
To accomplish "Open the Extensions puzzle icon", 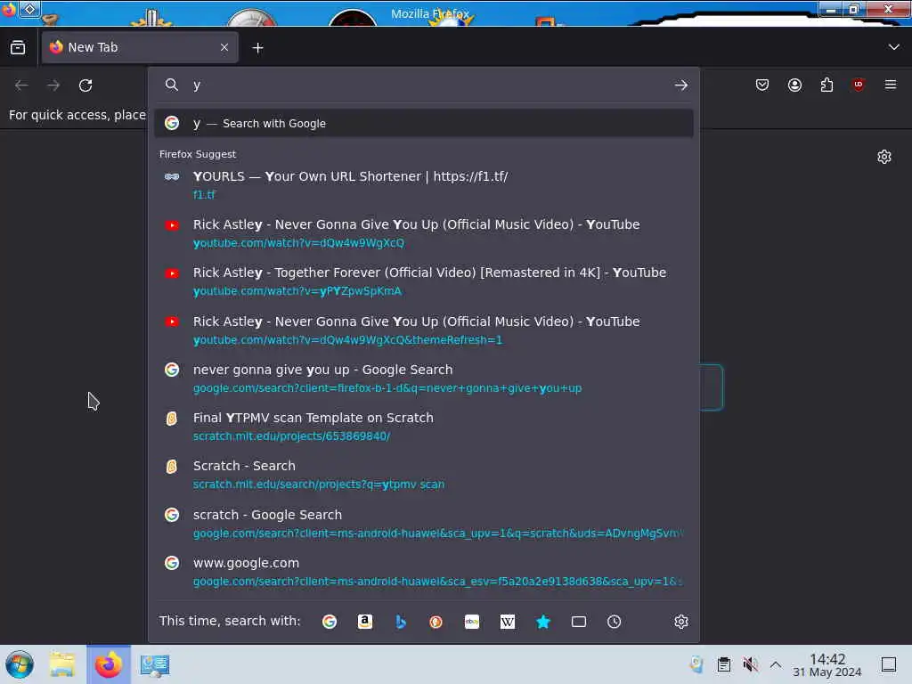I will [826, 85].
